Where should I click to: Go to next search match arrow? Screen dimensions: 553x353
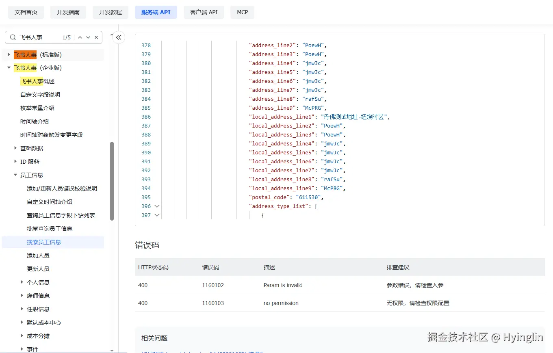88,37
